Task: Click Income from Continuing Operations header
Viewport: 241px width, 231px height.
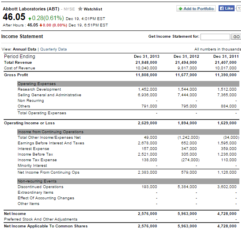Action: point(128,132)
